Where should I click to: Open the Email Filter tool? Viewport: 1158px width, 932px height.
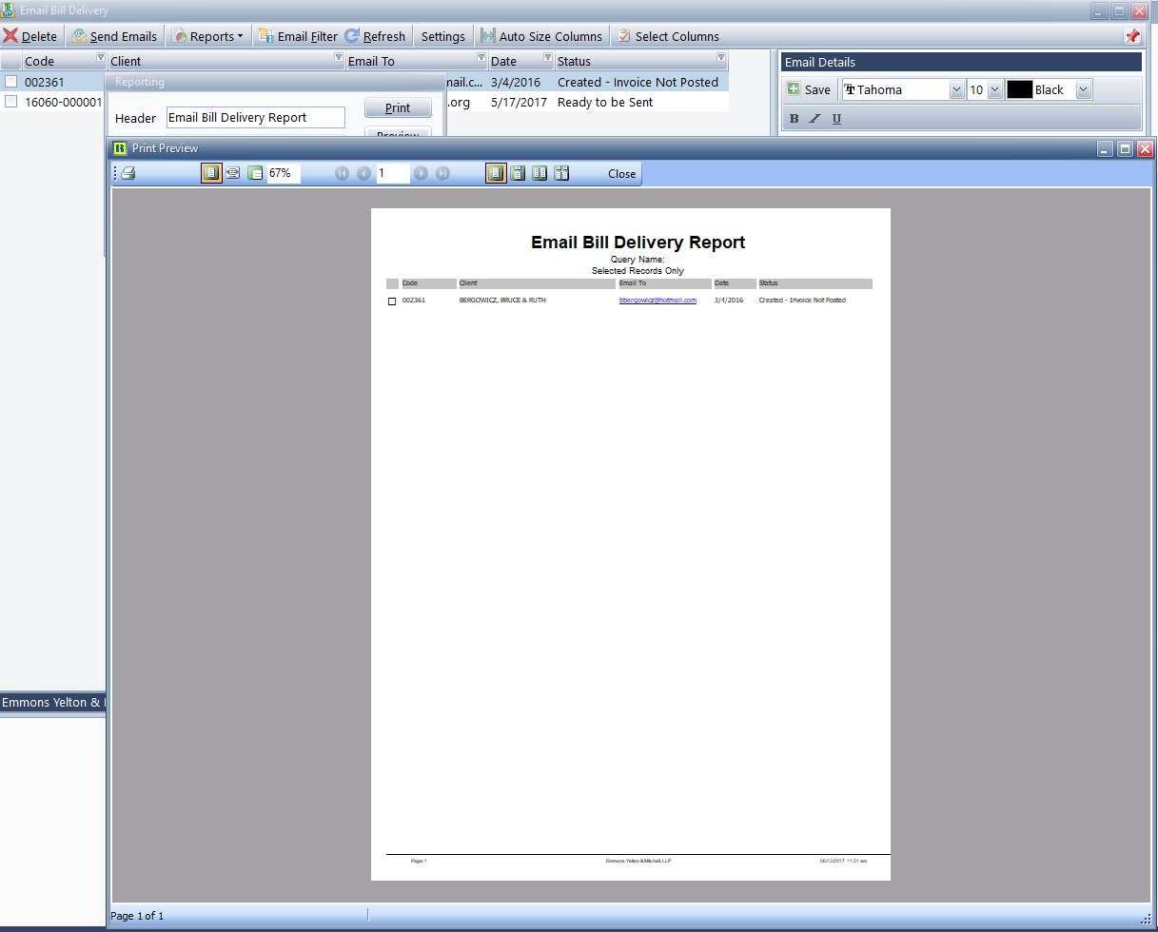click(297, 36)
